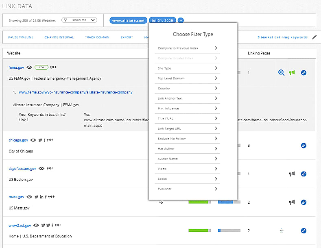Open the cityofboston.gov website link
The height and width of the screenshot is (248, 321).
pos(22,169)
